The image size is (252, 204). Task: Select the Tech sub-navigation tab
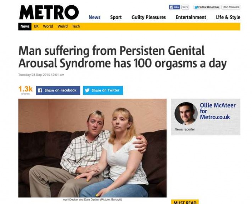[76, 26]
